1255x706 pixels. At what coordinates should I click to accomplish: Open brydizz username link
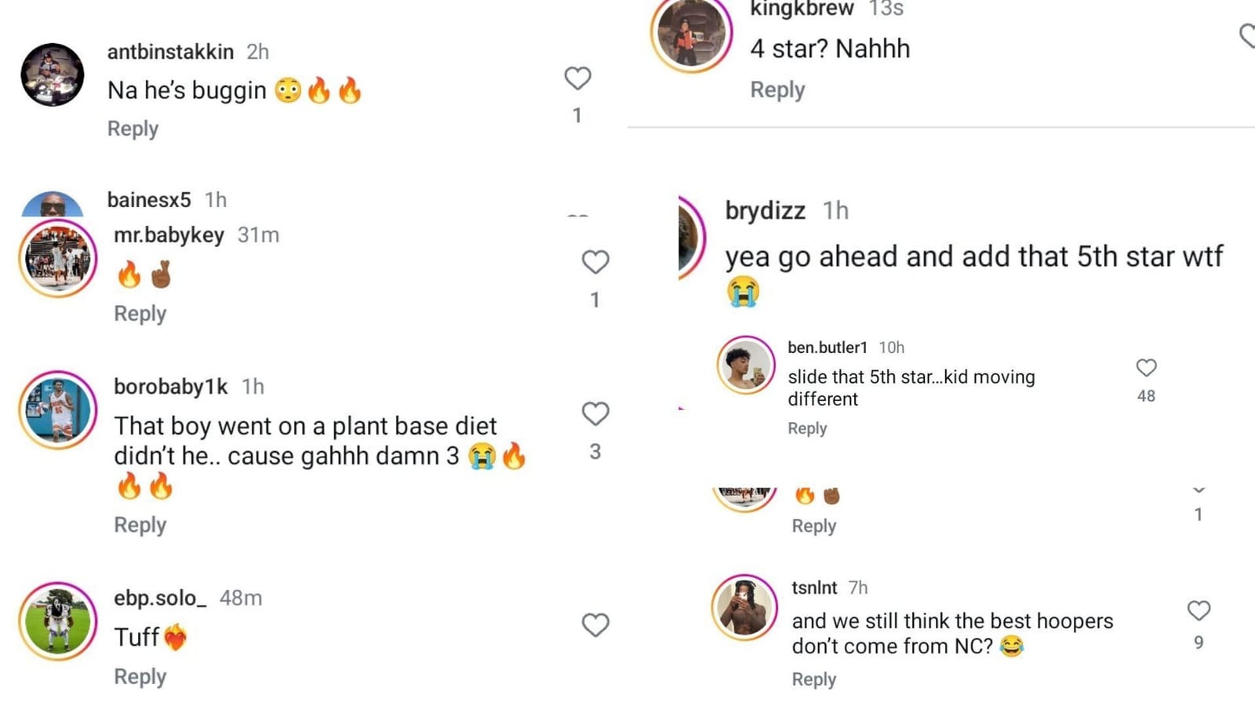pyautogui.click(x=765, y=211)
